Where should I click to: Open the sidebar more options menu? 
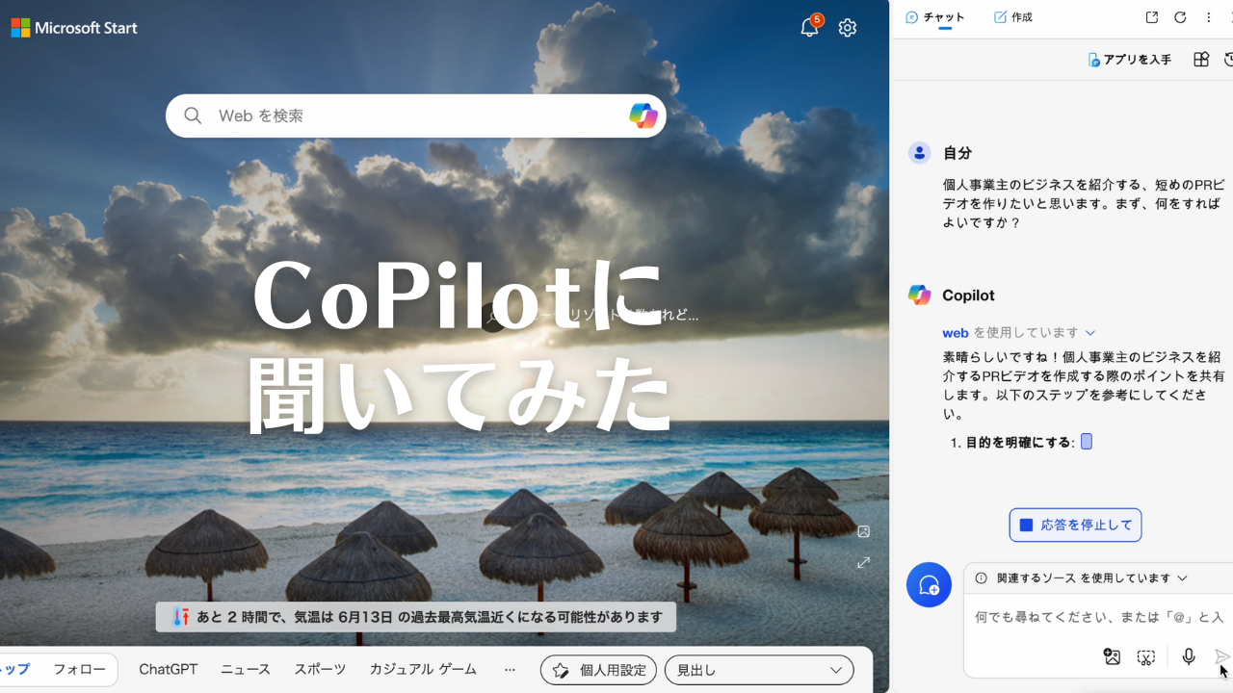[1209, 17]
